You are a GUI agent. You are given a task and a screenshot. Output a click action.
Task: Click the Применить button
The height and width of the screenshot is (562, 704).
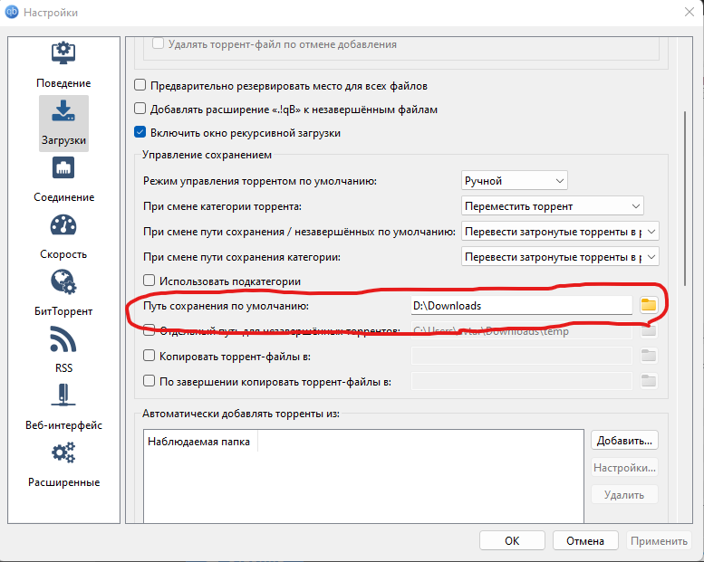pyautogui.click(x=659, y=540)
